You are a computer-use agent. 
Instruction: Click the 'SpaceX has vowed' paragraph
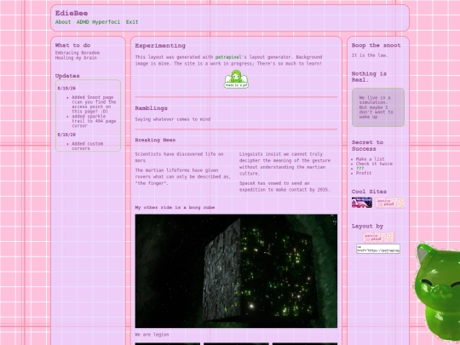click(x=285, y=187)
